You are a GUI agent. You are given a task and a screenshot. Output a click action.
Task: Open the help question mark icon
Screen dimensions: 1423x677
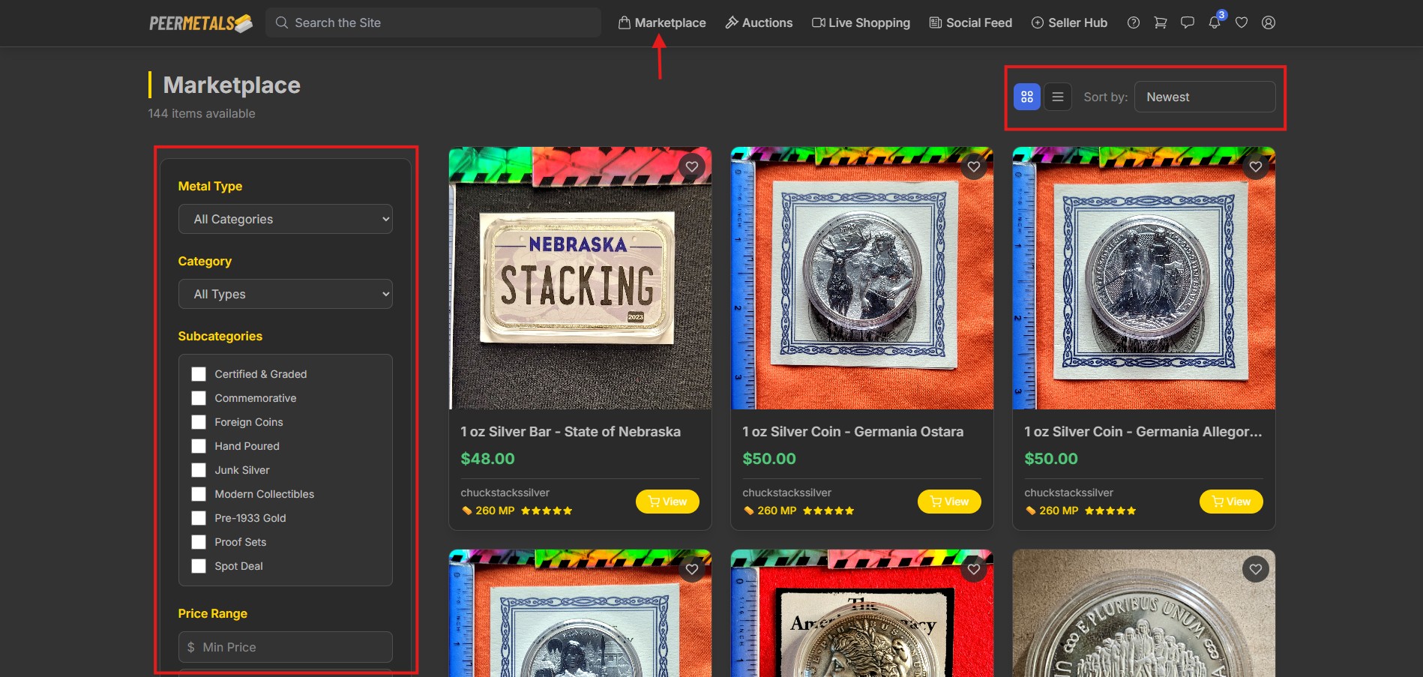[x=1134, y=22]
